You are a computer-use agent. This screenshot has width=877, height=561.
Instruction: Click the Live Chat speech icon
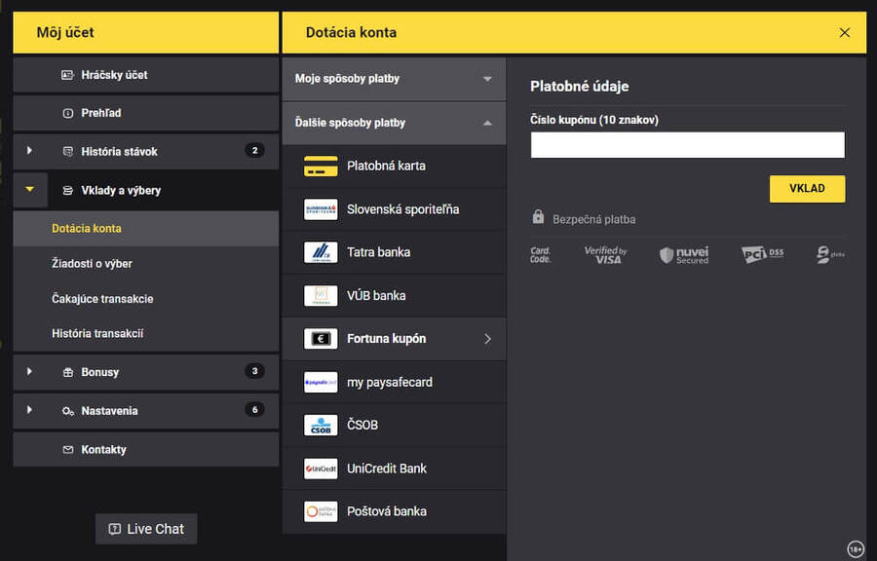[114, 529]
